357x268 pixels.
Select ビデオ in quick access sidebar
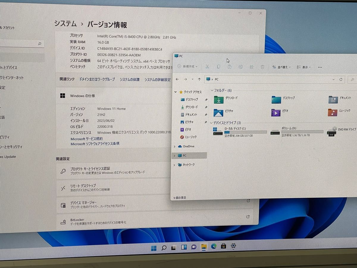186,130
